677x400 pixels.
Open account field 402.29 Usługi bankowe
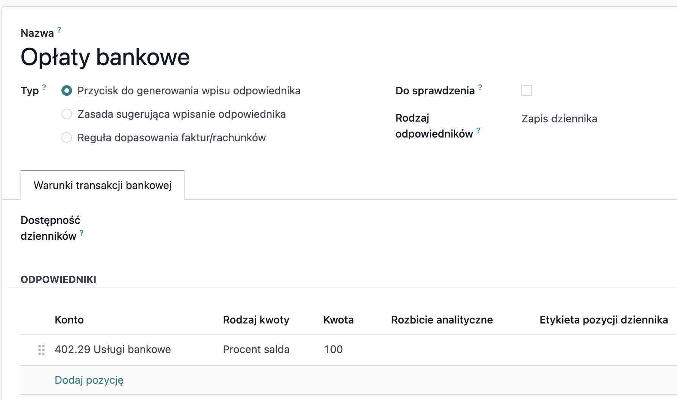click(x=113, y=350)
